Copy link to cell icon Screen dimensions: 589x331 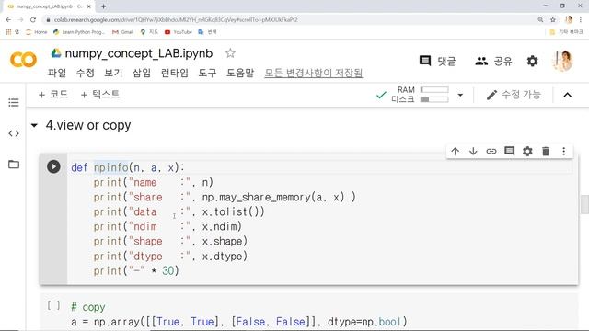491,151
